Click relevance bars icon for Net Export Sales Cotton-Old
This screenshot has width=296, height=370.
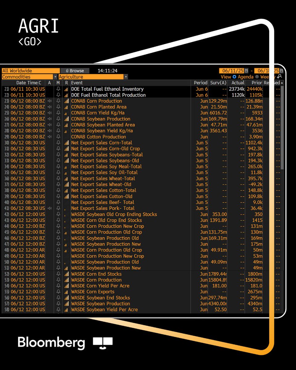[66, 196]
